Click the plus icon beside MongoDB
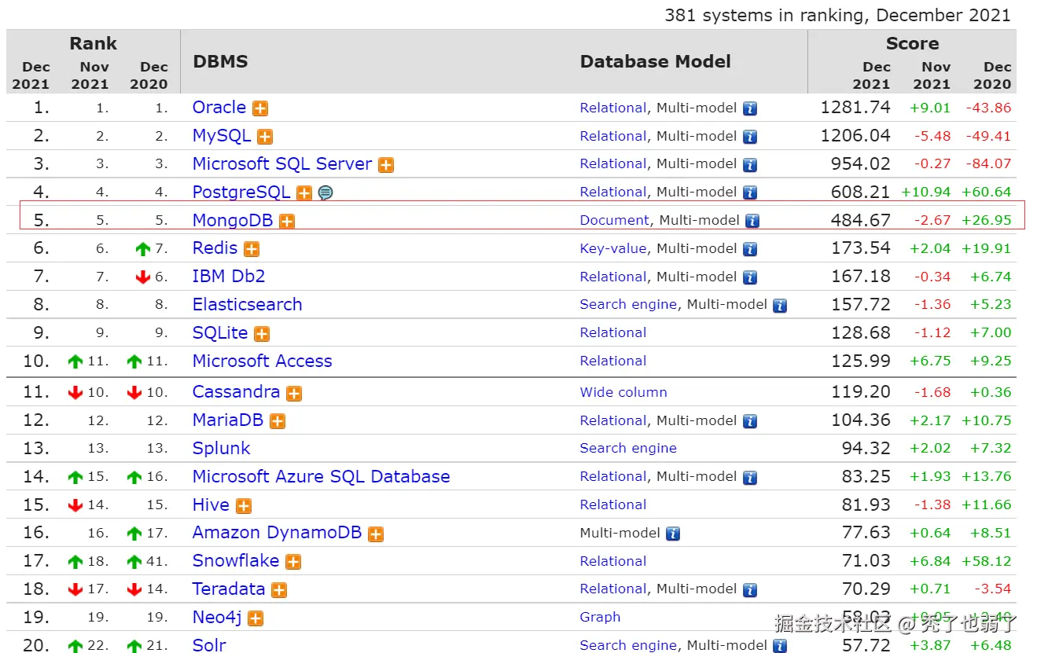The width and height of the screenshot is (1037, 653). tap(287, 222)
